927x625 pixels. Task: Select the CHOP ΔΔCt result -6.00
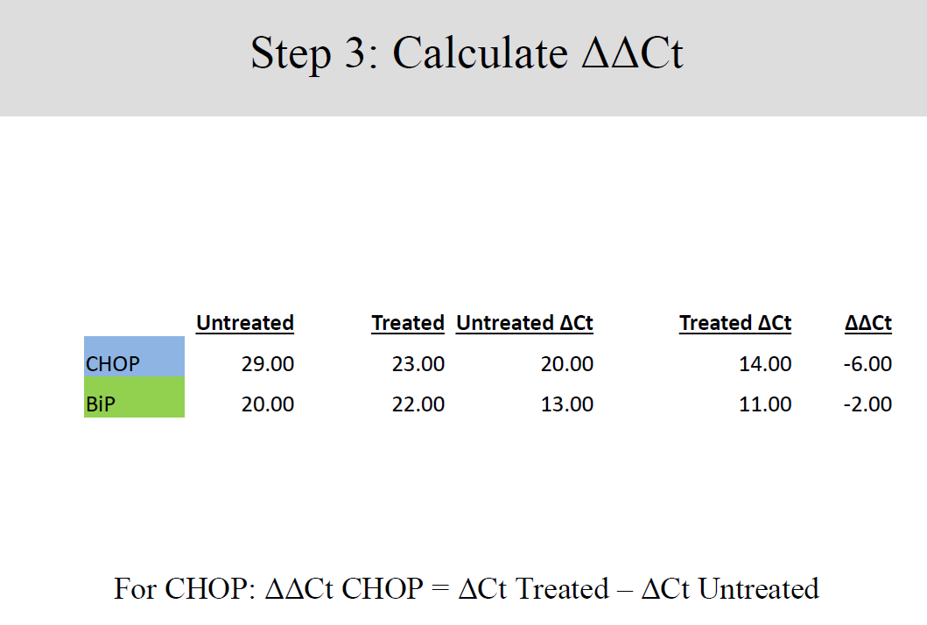point(867,364)
